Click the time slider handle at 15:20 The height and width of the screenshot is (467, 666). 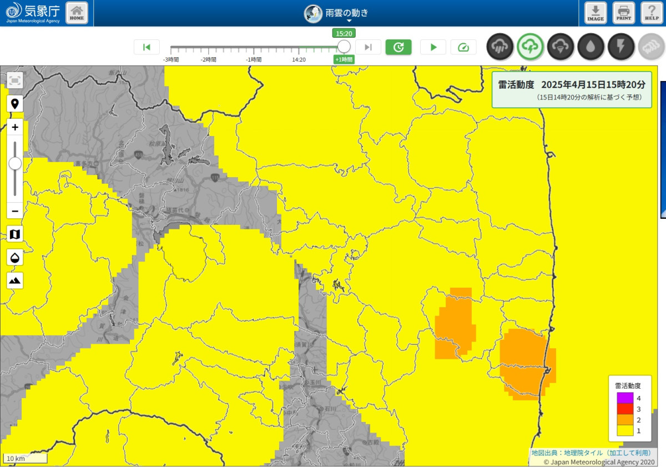tap(344, 46)
